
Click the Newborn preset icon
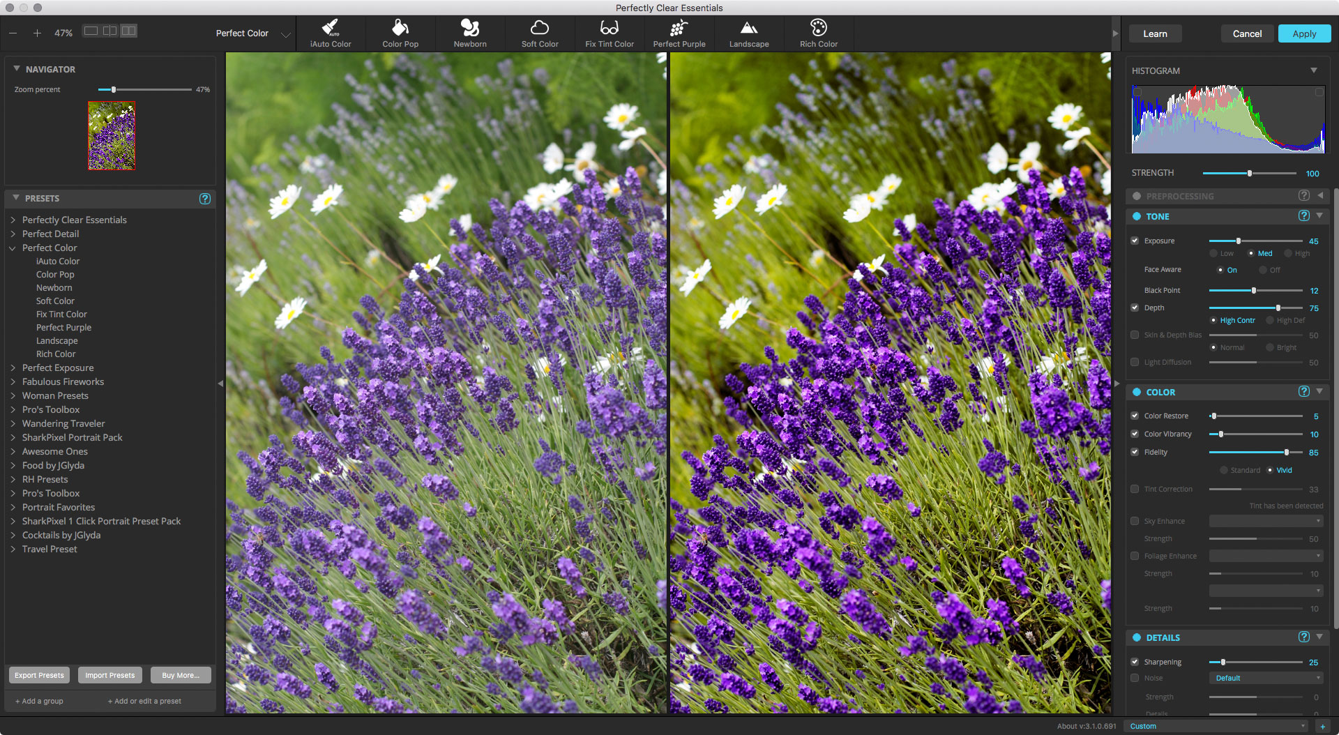point(469,33)
